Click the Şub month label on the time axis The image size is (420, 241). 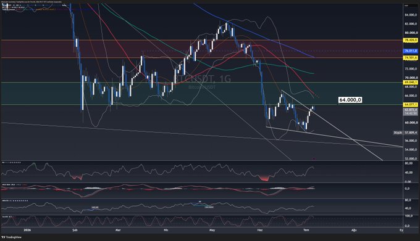(x=75, y=230)
